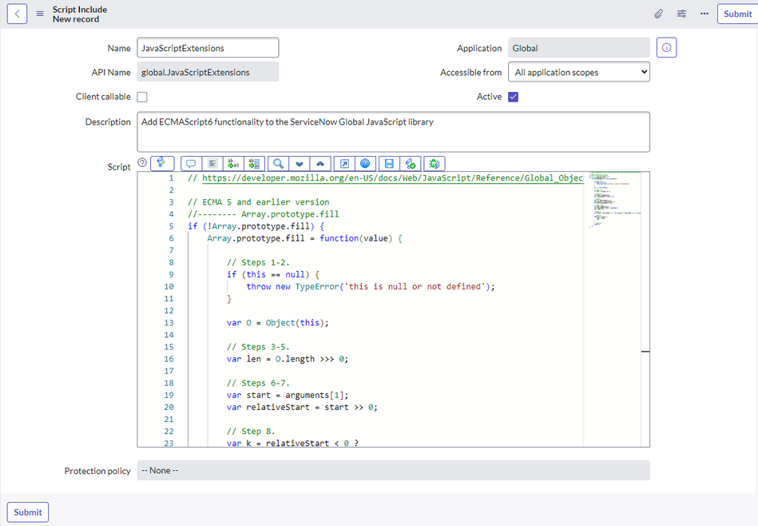Click 'Array.prototype.fill = function(value) {' line
758x526 pixels.
[x=304, y=238]
